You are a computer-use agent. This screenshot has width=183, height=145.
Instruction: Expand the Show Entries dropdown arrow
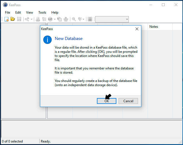tap(84, 19)
